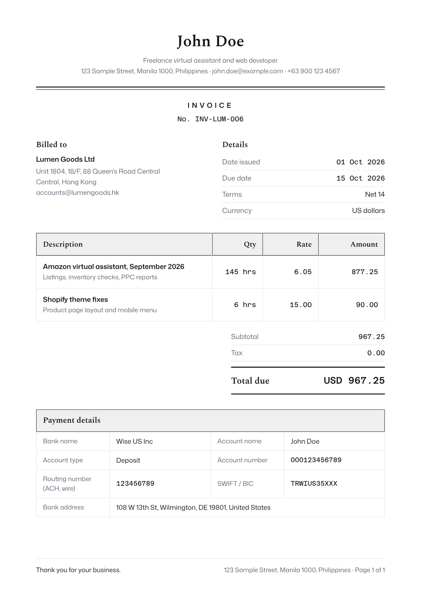Click the Shopify theme fixes item
The height and width of the screenshot is (596, 421).
pos(76,300)
